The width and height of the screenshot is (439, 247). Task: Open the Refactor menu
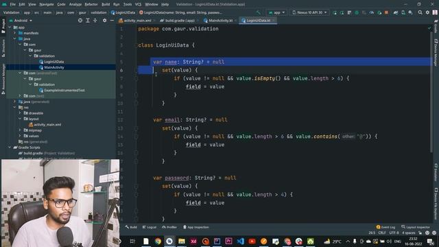pos(91,4)
